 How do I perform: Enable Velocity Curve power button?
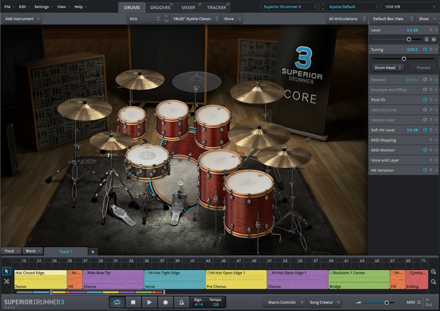pos(425,109)
